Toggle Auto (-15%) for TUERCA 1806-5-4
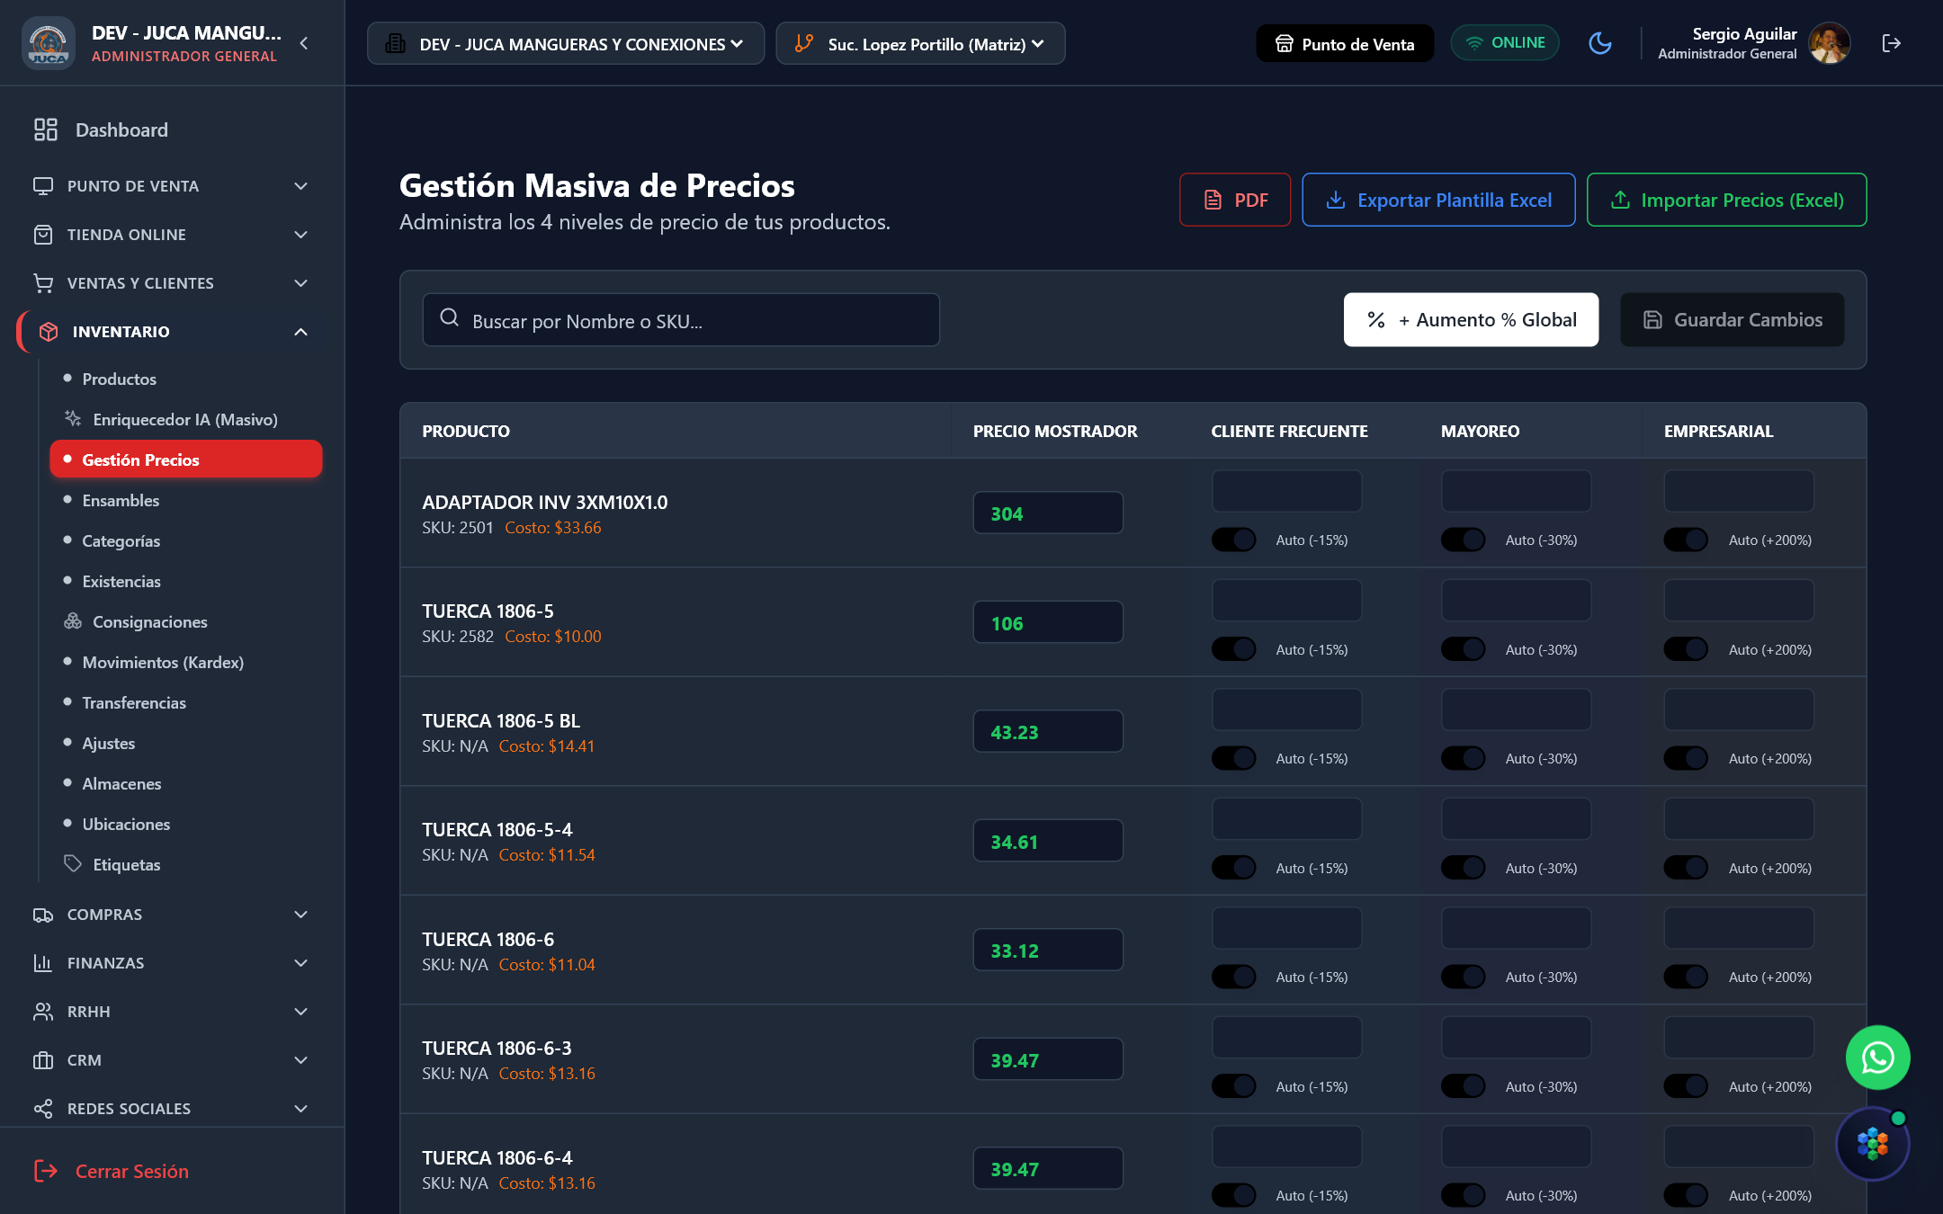1943x1214 pixels. tap(1233, 868)
